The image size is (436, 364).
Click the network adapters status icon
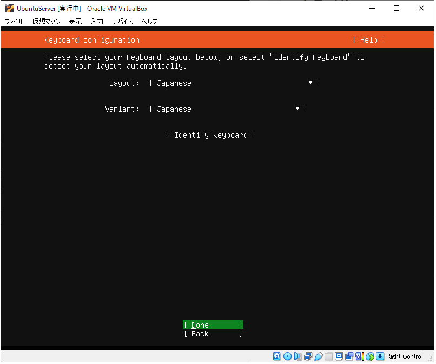click(x=308, y=356)
